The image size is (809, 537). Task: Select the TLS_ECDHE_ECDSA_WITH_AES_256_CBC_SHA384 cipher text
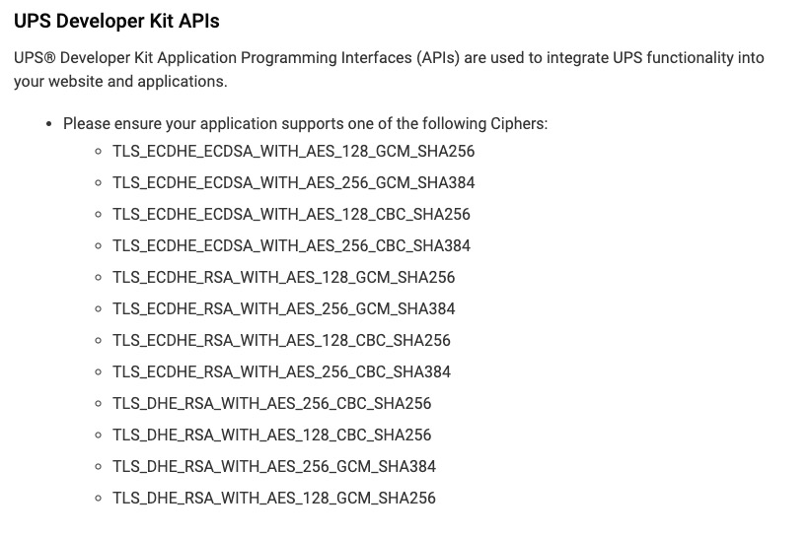click(x=291, y=246)
